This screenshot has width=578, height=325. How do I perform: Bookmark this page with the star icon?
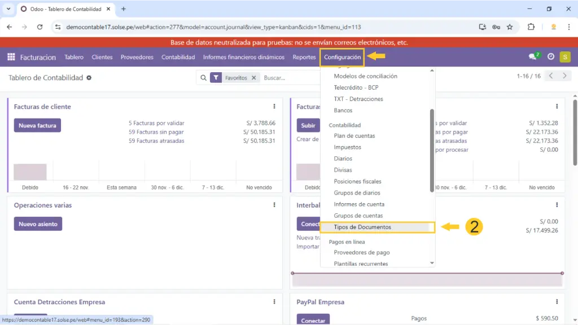tap(510, 27)
